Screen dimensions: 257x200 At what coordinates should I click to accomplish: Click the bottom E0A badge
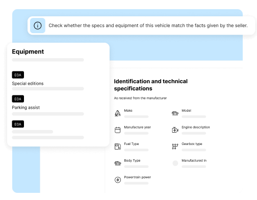[x=18, y=124]
